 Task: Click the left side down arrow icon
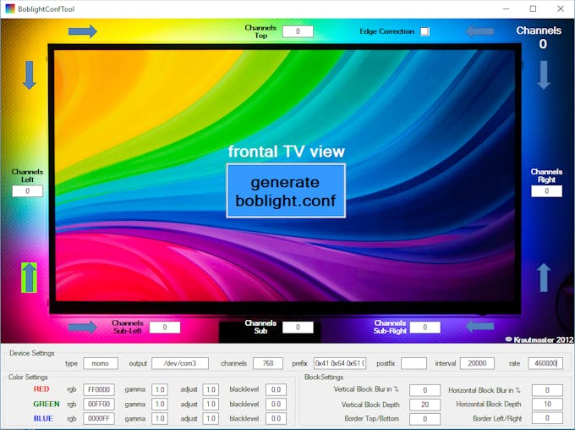point(30,75)
